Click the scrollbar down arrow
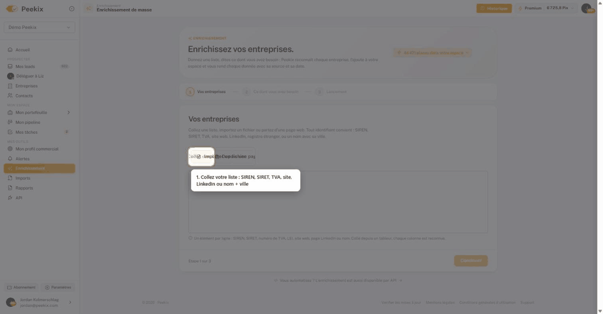This screenshot has width=603, height=314. (x=600, y=311)
